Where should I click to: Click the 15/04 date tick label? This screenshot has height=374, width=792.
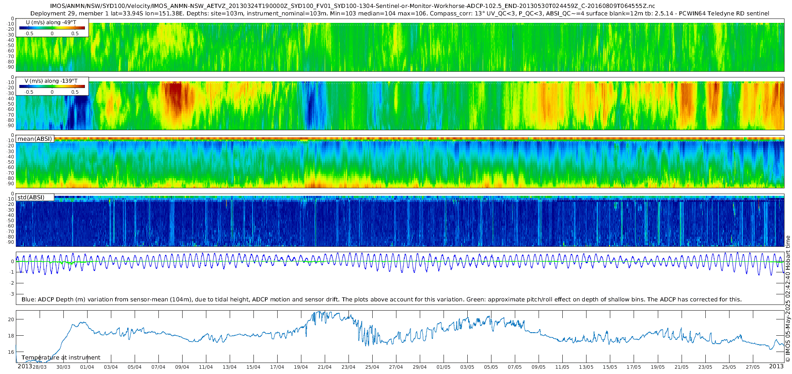(253, 367)
